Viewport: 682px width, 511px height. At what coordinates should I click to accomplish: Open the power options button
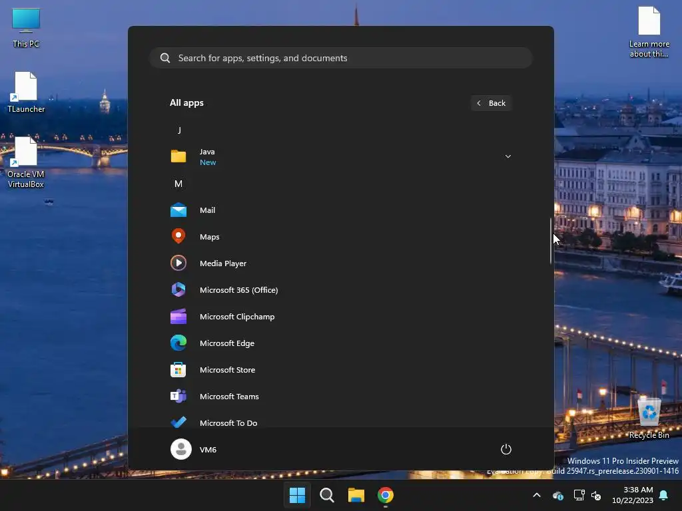506,449
